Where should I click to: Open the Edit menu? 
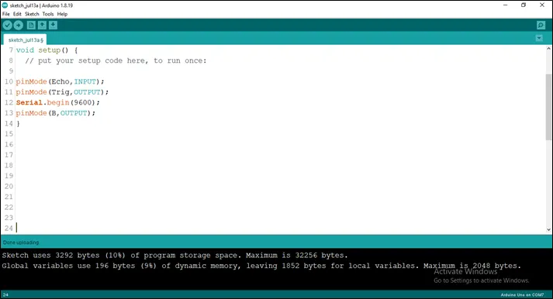click(x=17, y=14)
